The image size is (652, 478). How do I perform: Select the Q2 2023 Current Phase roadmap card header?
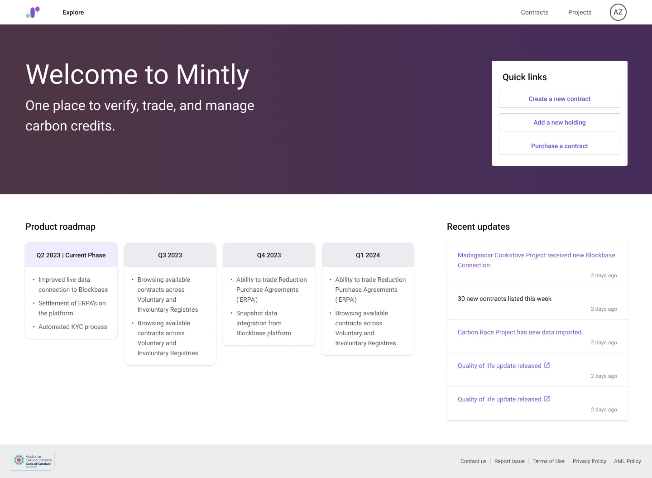click(x=71, y=255)
